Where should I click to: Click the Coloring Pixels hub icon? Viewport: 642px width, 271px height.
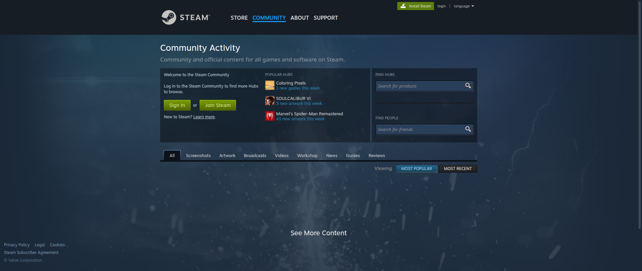pos(270,86)
